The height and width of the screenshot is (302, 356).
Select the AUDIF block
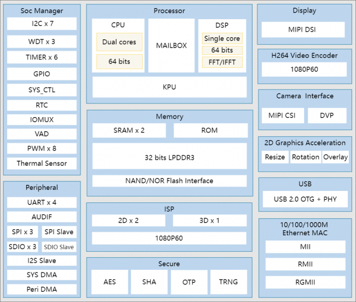[42, 217]
